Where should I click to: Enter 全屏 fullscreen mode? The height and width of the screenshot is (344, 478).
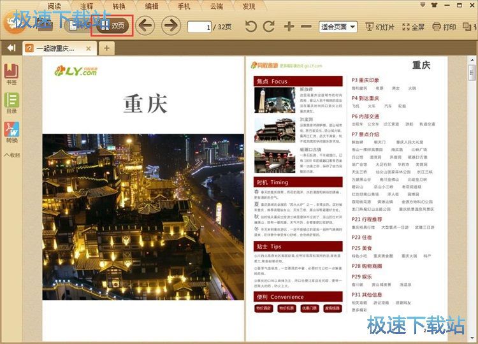pyautogui.click(x=413, y=27)
